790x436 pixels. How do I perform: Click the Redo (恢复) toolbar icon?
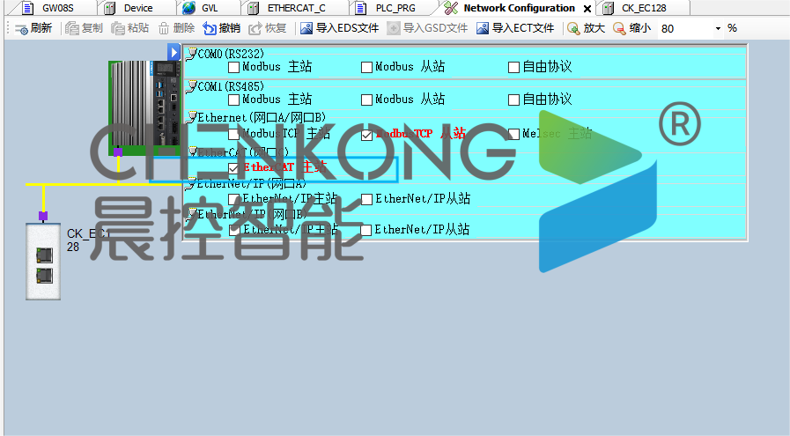click(x=255, y=28)
